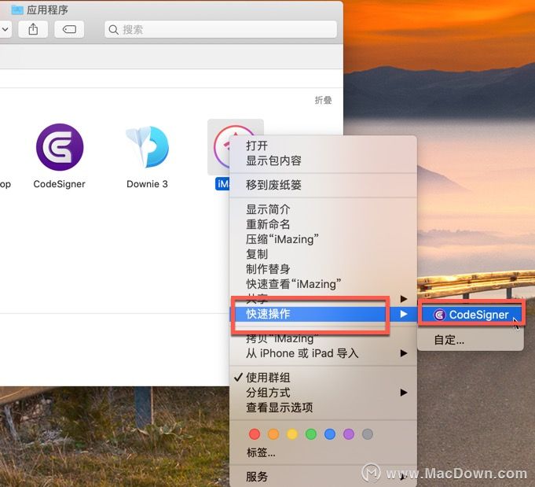Open the 服务 submenu

(x=323, y=477)
